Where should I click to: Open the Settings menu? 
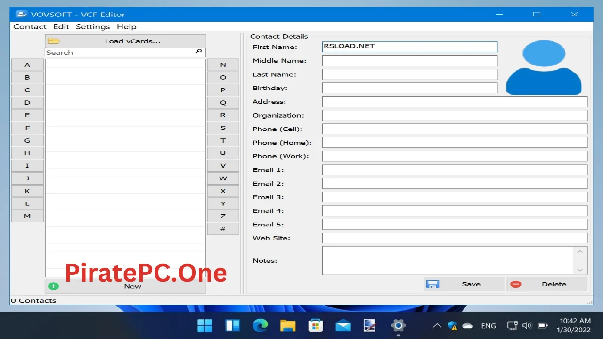93,27
